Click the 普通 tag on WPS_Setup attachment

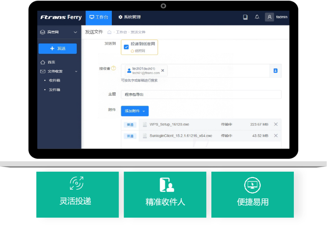coord(130,124)
